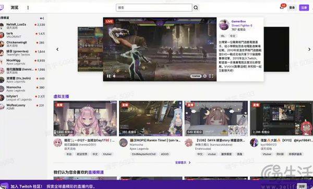Click Vtuber tag on pink-haired stream card
313x189 pixels.
point(107,154)
